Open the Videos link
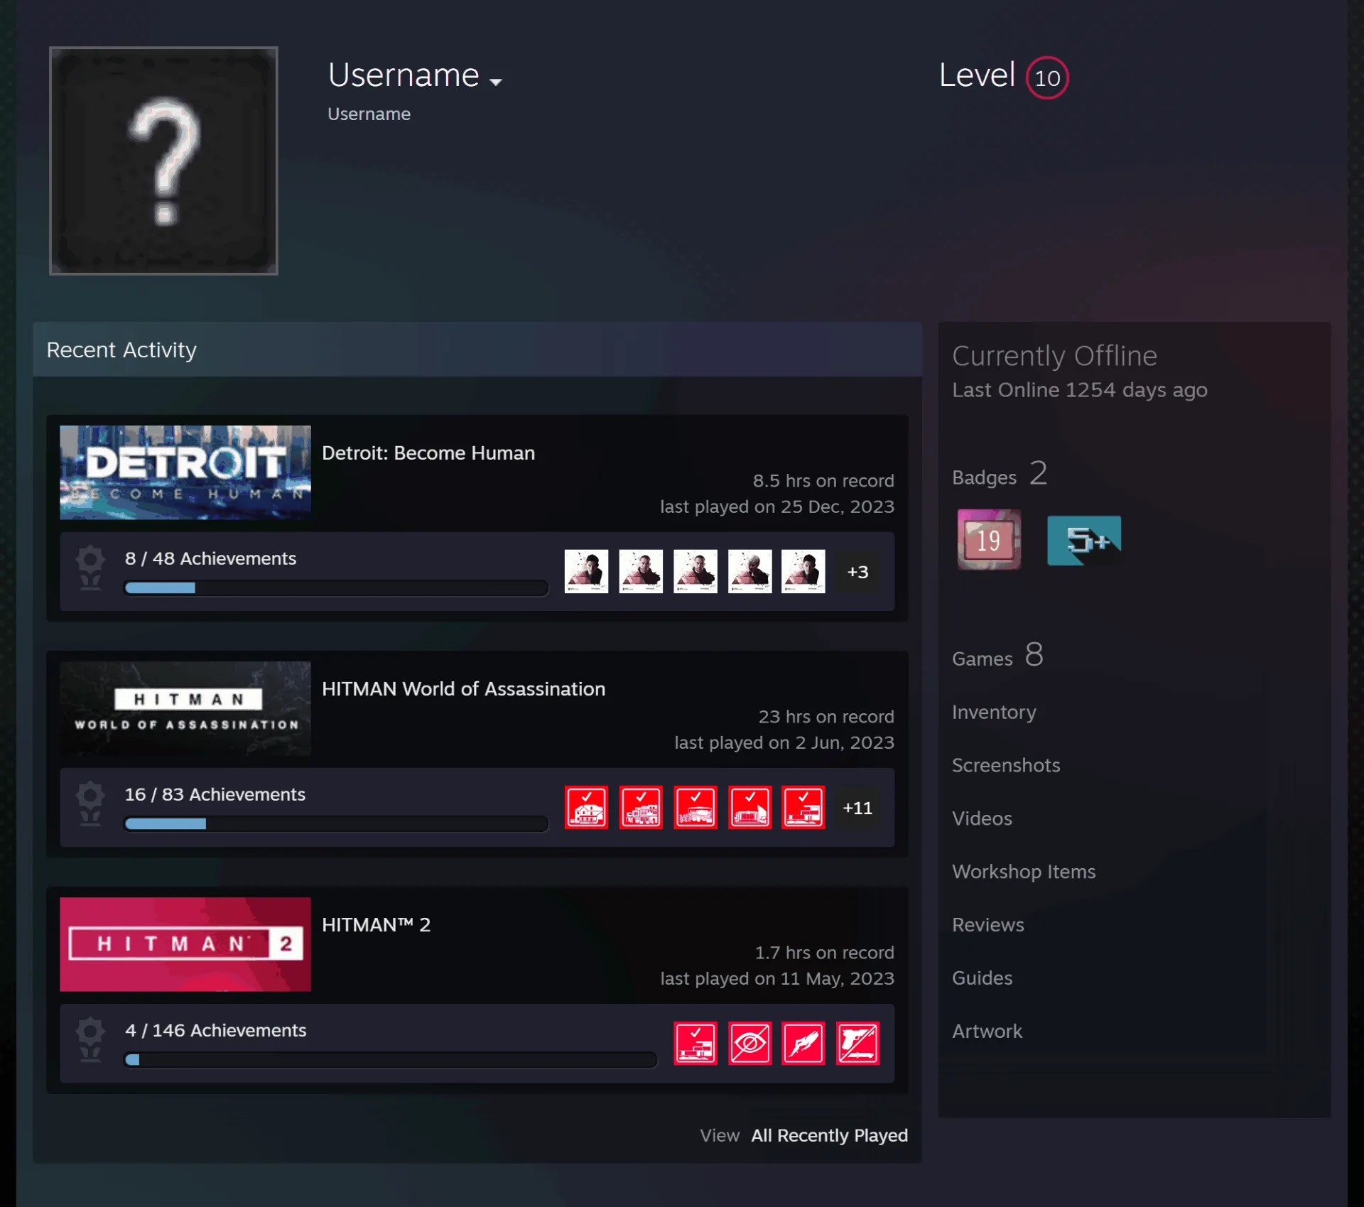Screen dimensions: 1364x1207 pos(982,818)
